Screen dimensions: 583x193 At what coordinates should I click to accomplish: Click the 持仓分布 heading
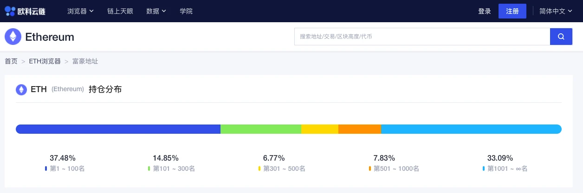tap(105, 89)
